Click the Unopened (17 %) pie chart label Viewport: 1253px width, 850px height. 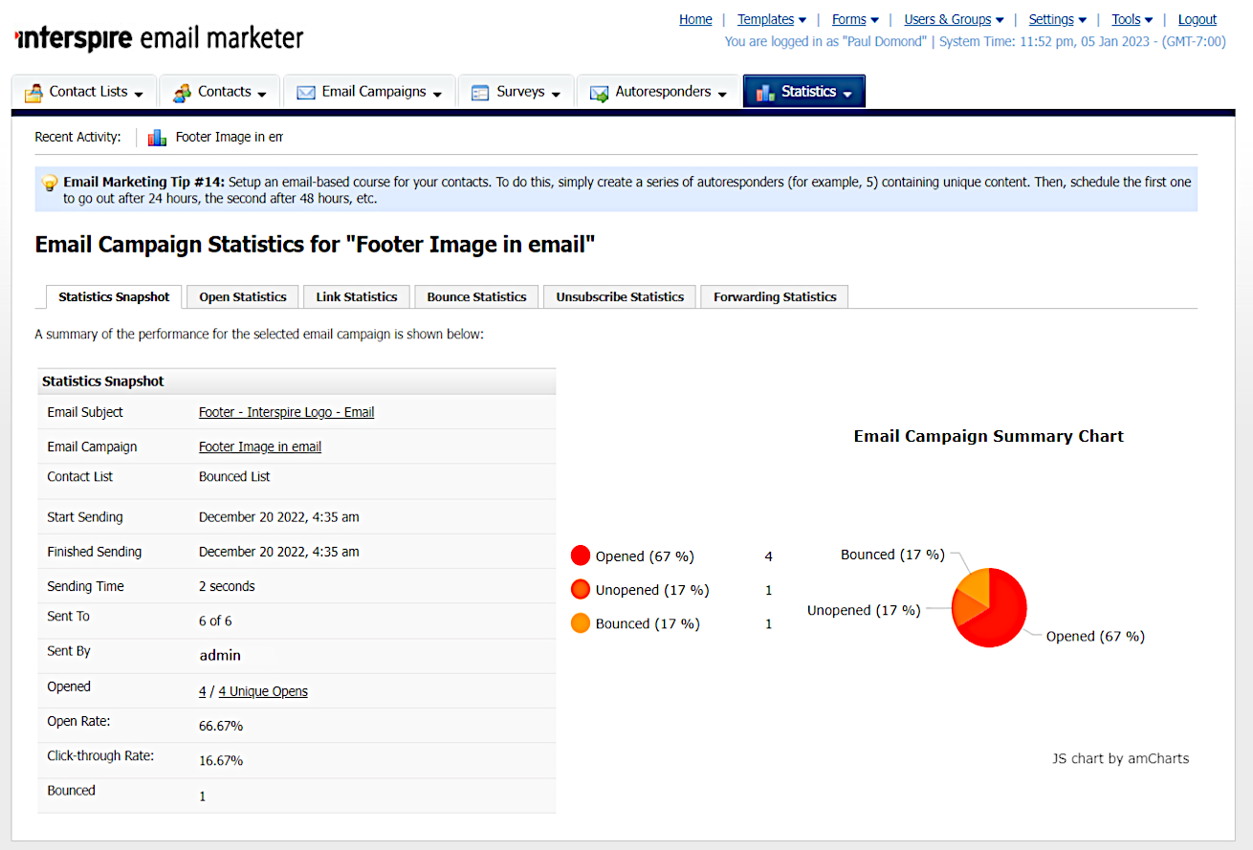tap(864, 610)
